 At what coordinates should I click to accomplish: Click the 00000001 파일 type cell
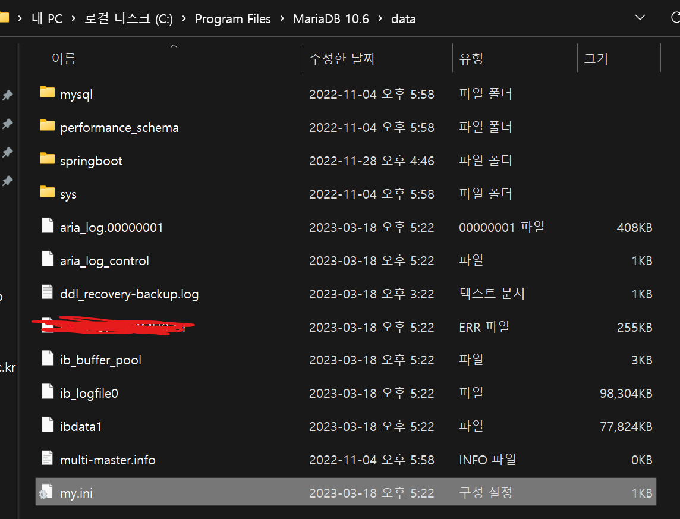click(x=502, y=227)
